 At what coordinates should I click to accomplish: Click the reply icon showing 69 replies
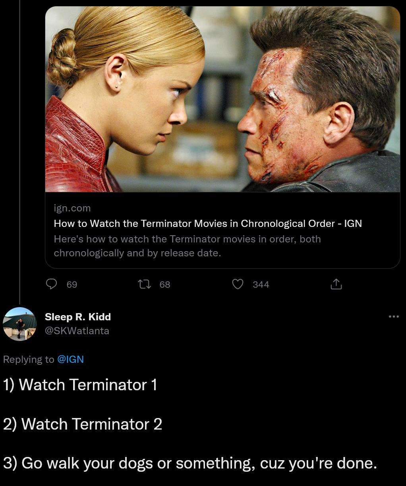[51, 284]
